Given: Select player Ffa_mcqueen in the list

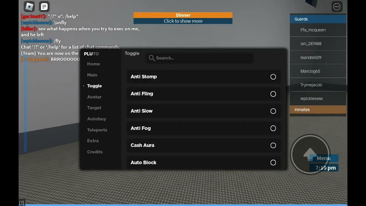Looking at the screenshot, I should [318, 30].
